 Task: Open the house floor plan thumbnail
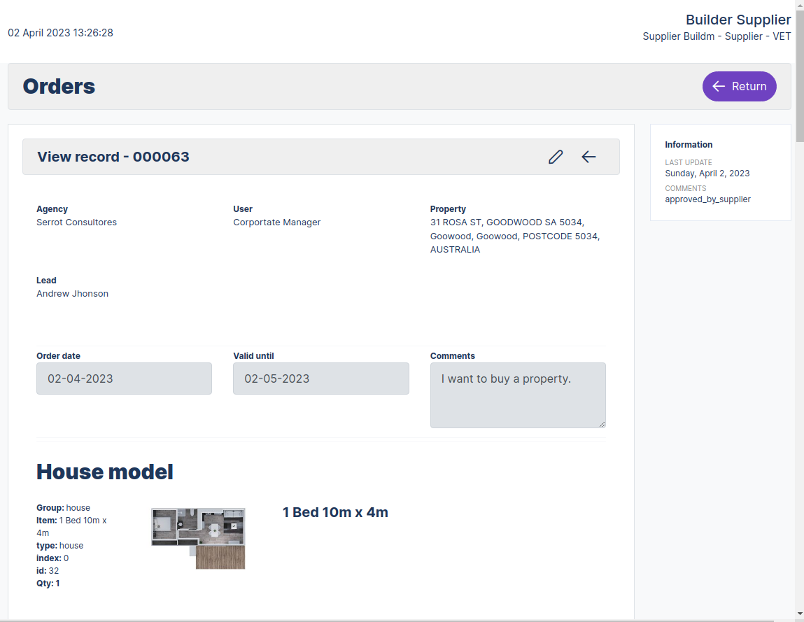tap(198, 538)
